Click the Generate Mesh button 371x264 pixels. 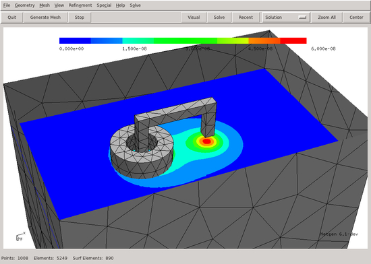click(45, 18)
